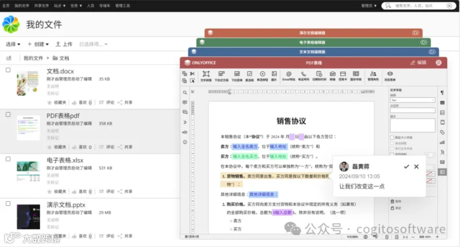Screen dimensions: 460x247
Task: Insert a combo box form field
Action: tap(221, 76)
